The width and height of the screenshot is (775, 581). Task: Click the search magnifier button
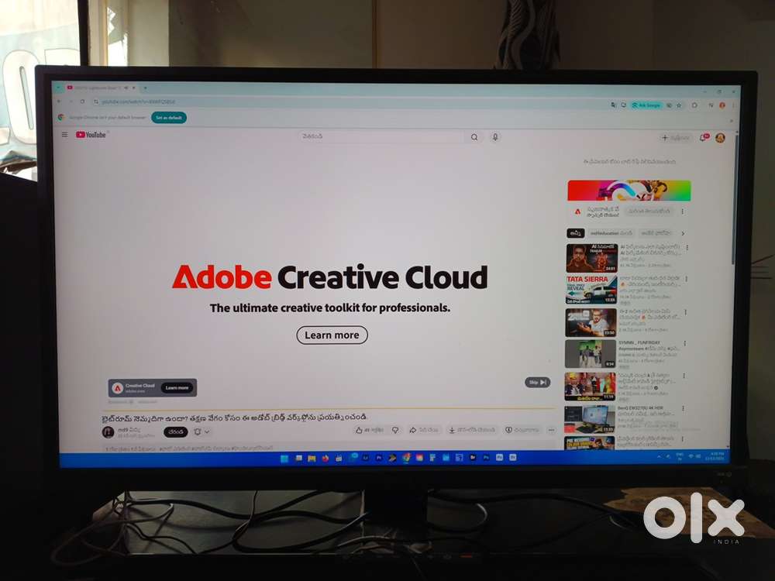[474, 137]
